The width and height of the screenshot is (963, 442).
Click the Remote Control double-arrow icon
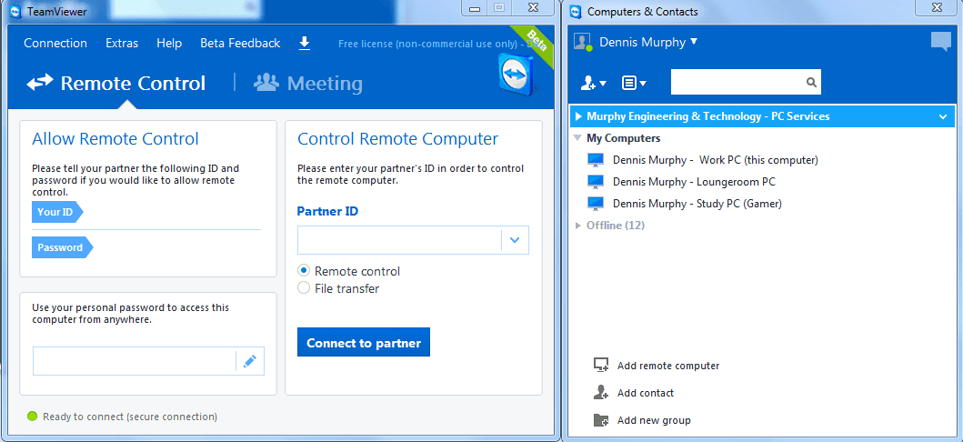[40, 82]
